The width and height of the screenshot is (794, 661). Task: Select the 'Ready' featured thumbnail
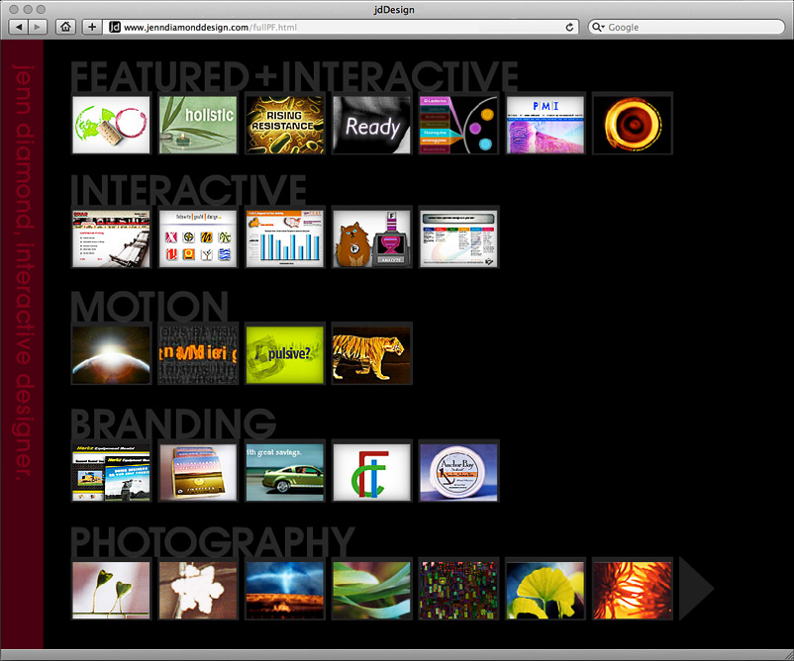pyautogui.click(x=371, y=125)
